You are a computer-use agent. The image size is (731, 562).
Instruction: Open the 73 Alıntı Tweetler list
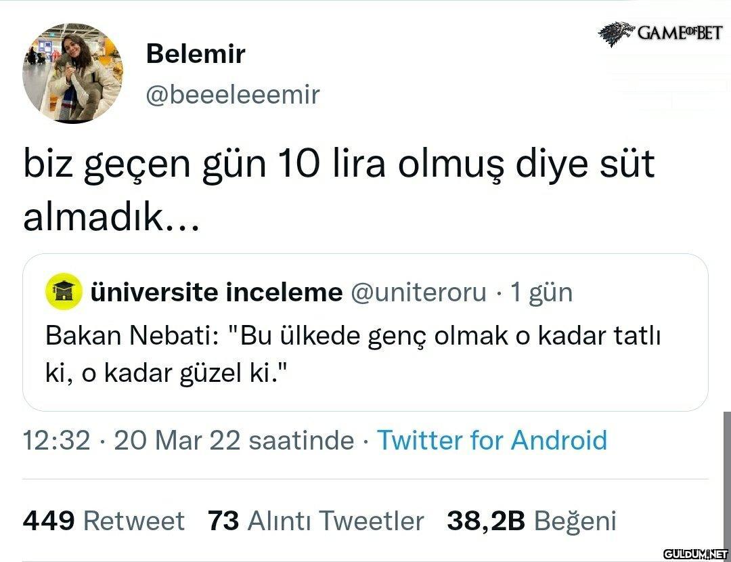(x=315, y=521)
